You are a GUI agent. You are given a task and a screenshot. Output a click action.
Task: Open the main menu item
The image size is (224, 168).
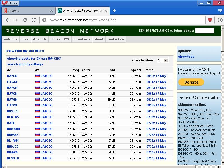point(25,39)
